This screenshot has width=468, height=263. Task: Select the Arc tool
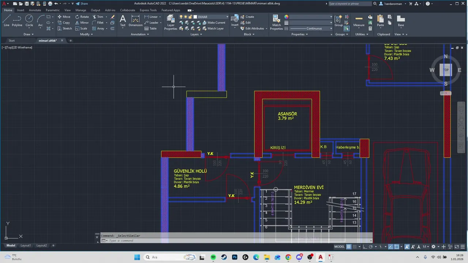[40, 20]
